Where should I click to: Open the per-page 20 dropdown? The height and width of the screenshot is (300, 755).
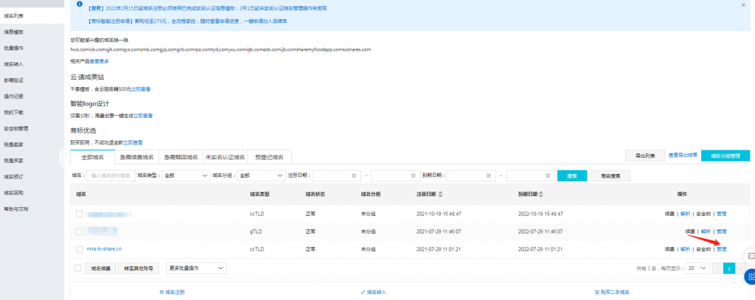click(697, 268)
